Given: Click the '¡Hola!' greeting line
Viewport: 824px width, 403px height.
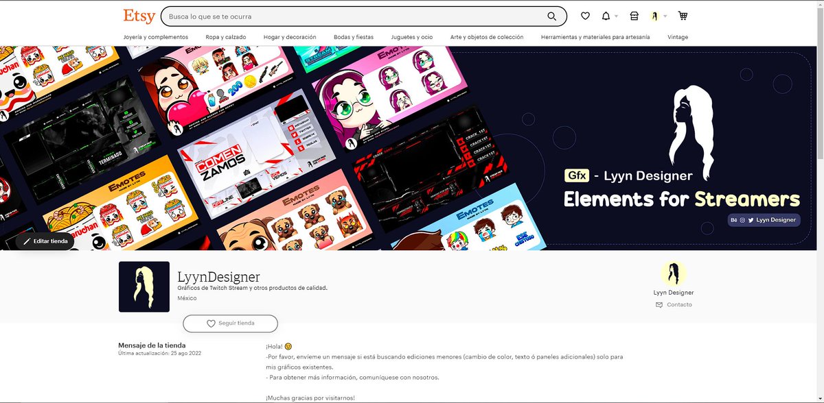Looking at the screenshot, I should tap(279, 347).
